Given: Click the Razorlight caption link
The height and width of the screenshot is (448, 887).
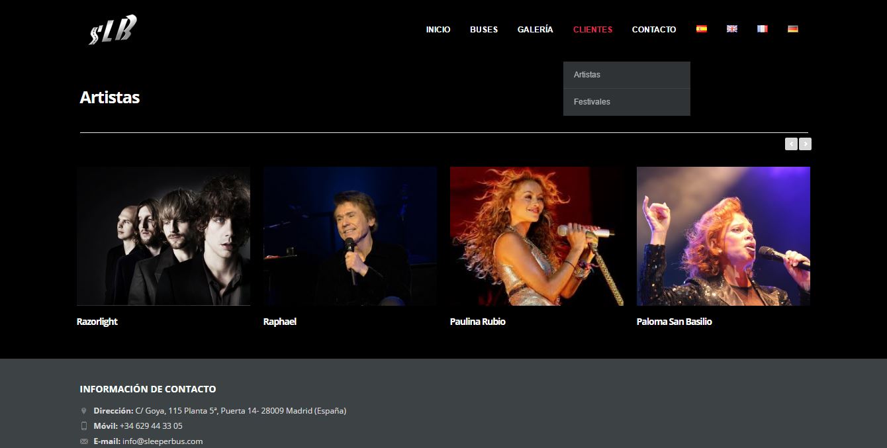Looking at the screenshot, I should tap(97, 322).
